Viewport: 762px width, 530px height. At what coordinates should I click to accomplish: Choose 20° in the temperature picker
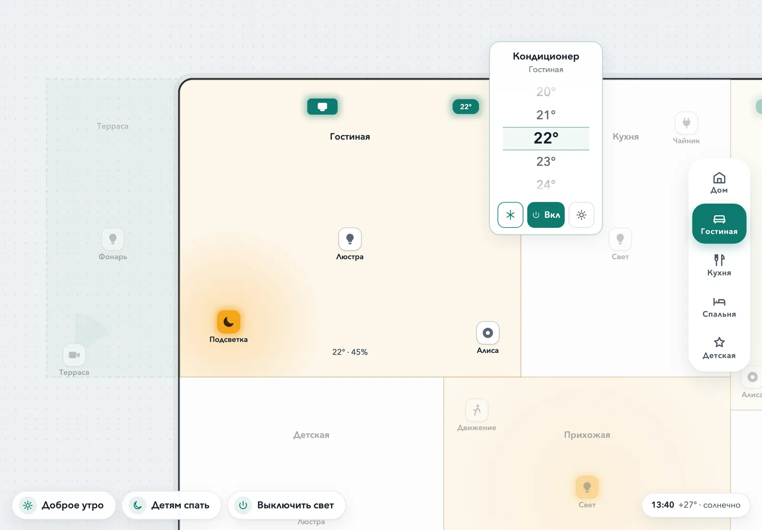coord(546,92)
